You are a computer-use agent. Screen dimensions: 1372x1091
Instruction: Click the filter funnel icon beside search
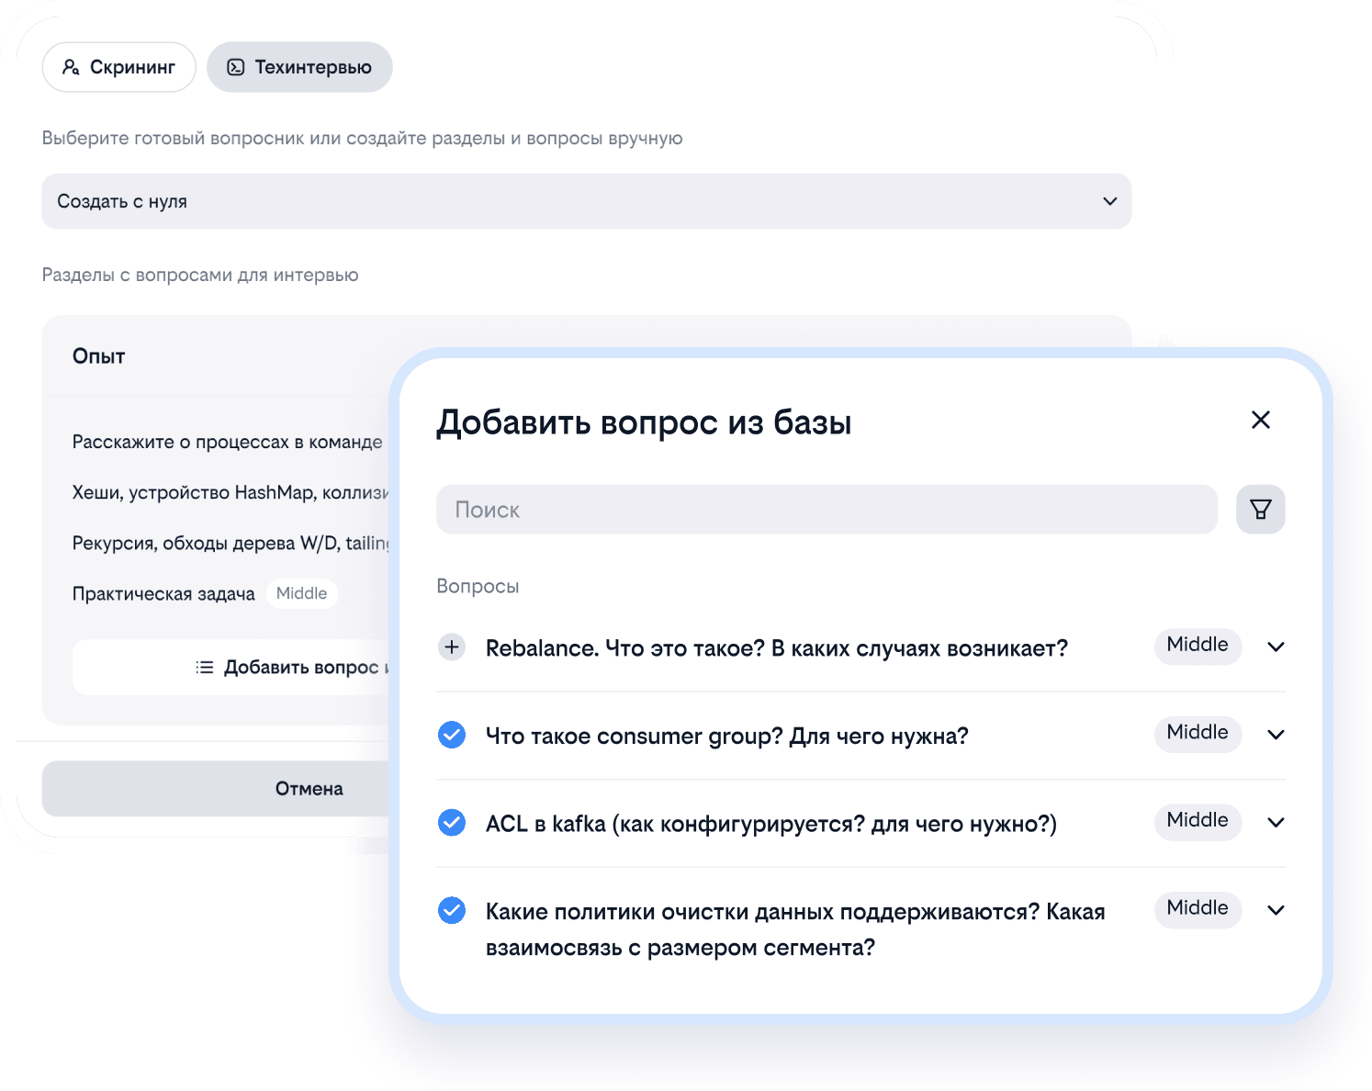point(1260,510)
